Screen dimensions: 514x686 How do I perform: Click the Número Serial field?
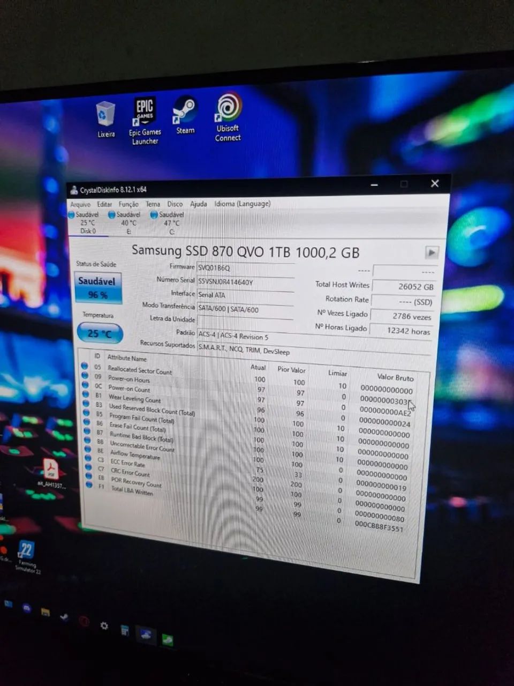pyautogui.click(x=245, y=281)
